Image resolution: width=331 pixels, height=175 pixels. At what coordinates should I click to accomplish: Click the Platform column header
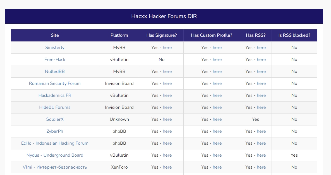(119, 35)
